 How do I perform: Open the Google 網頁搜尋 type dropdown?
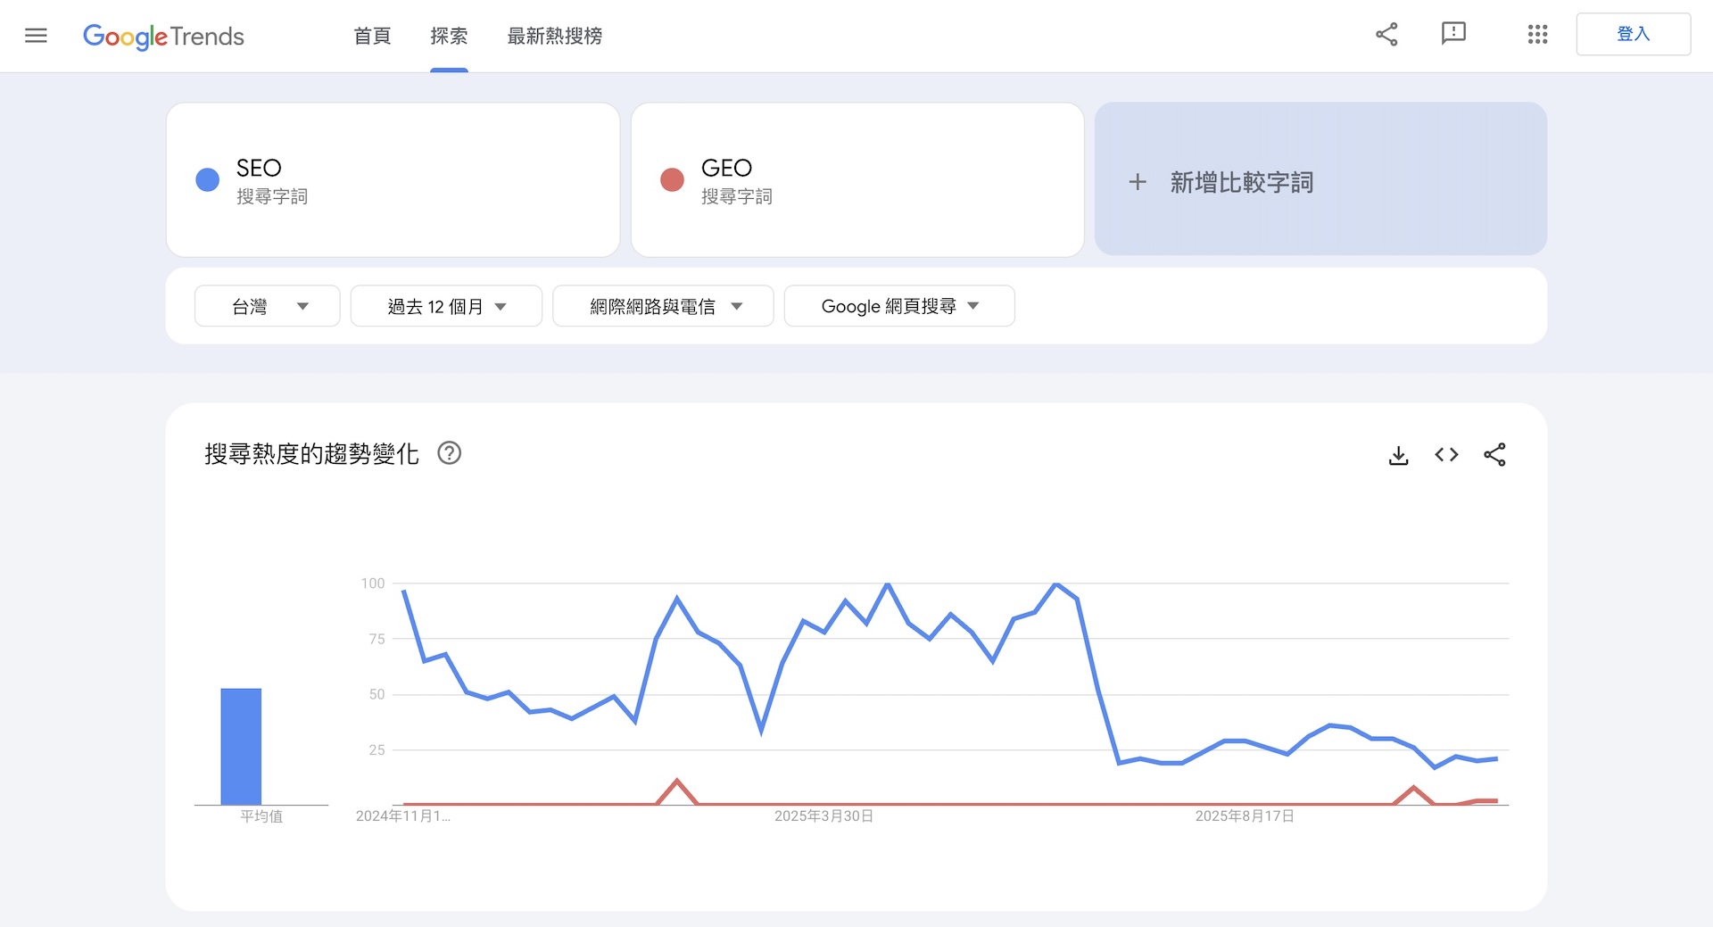pos(899,306)
